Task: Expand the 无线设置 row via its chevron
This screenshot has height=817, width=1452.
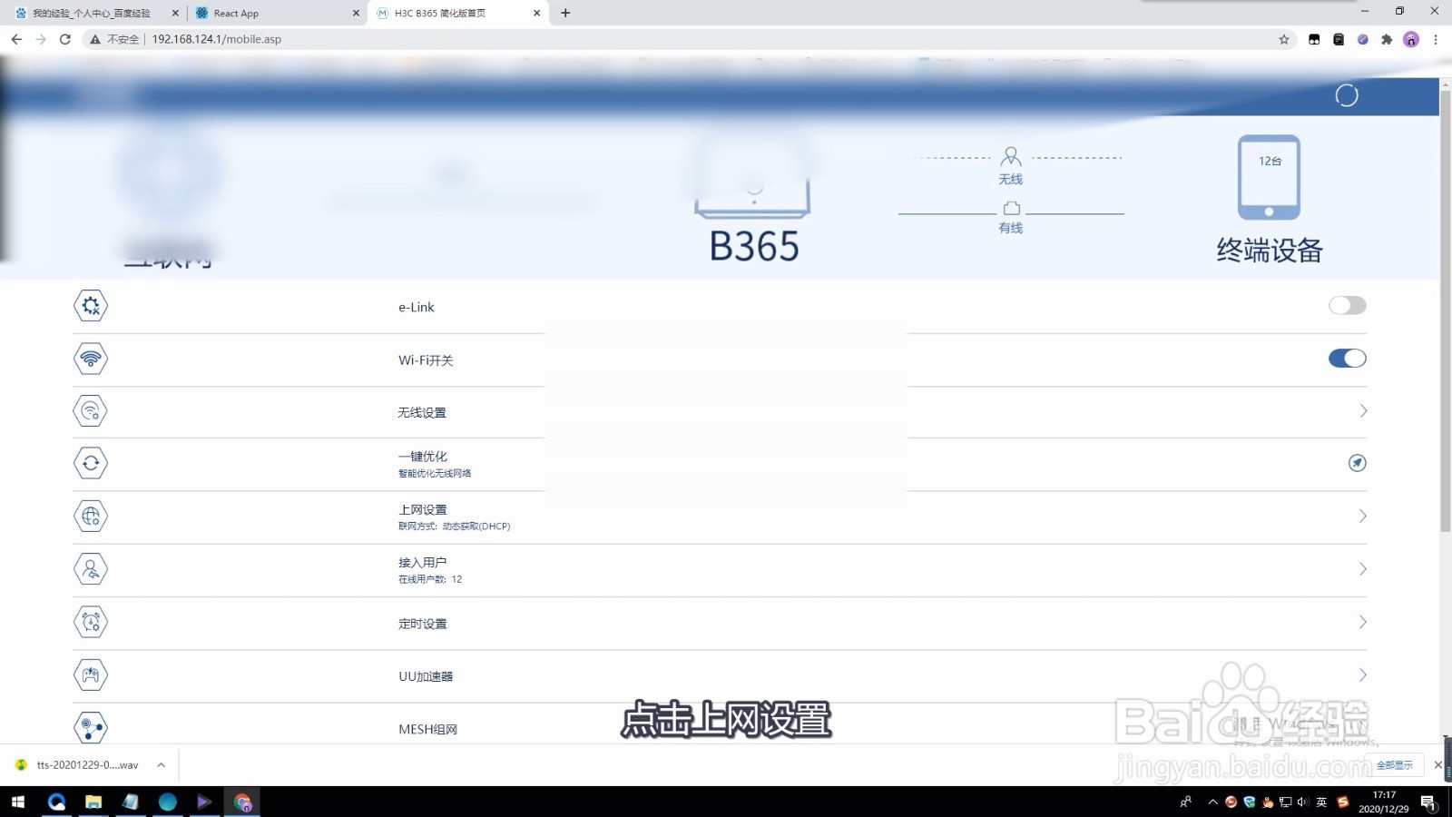Action: pyautogui.click(x=1362, y=410)
